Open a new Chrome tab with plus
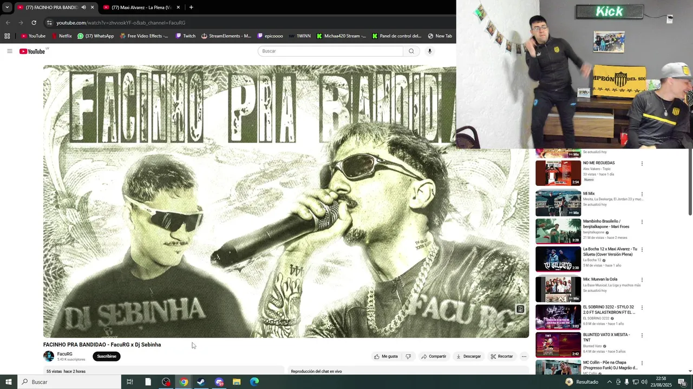 [191, 7]
